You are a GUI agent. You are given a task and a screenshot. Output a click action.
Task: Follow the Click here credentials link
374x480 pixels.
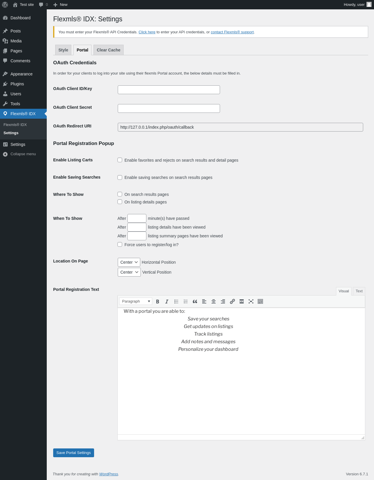[147, 32]
